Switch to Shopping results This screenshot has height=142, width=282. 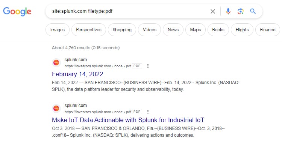[122, 30]
